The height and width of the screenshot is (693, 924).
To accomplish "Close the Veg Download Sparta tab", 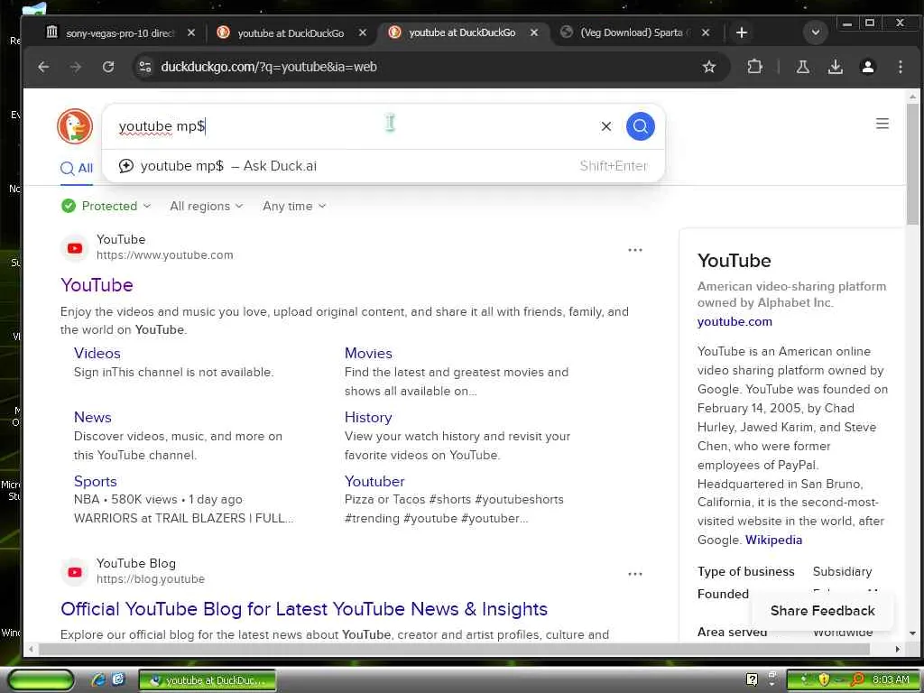I will click(x=706, y=33).
